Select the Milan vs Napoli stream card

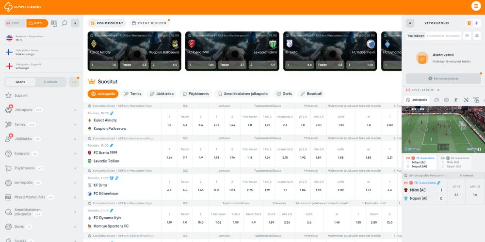pyautogui.click(x=420, y=162)
